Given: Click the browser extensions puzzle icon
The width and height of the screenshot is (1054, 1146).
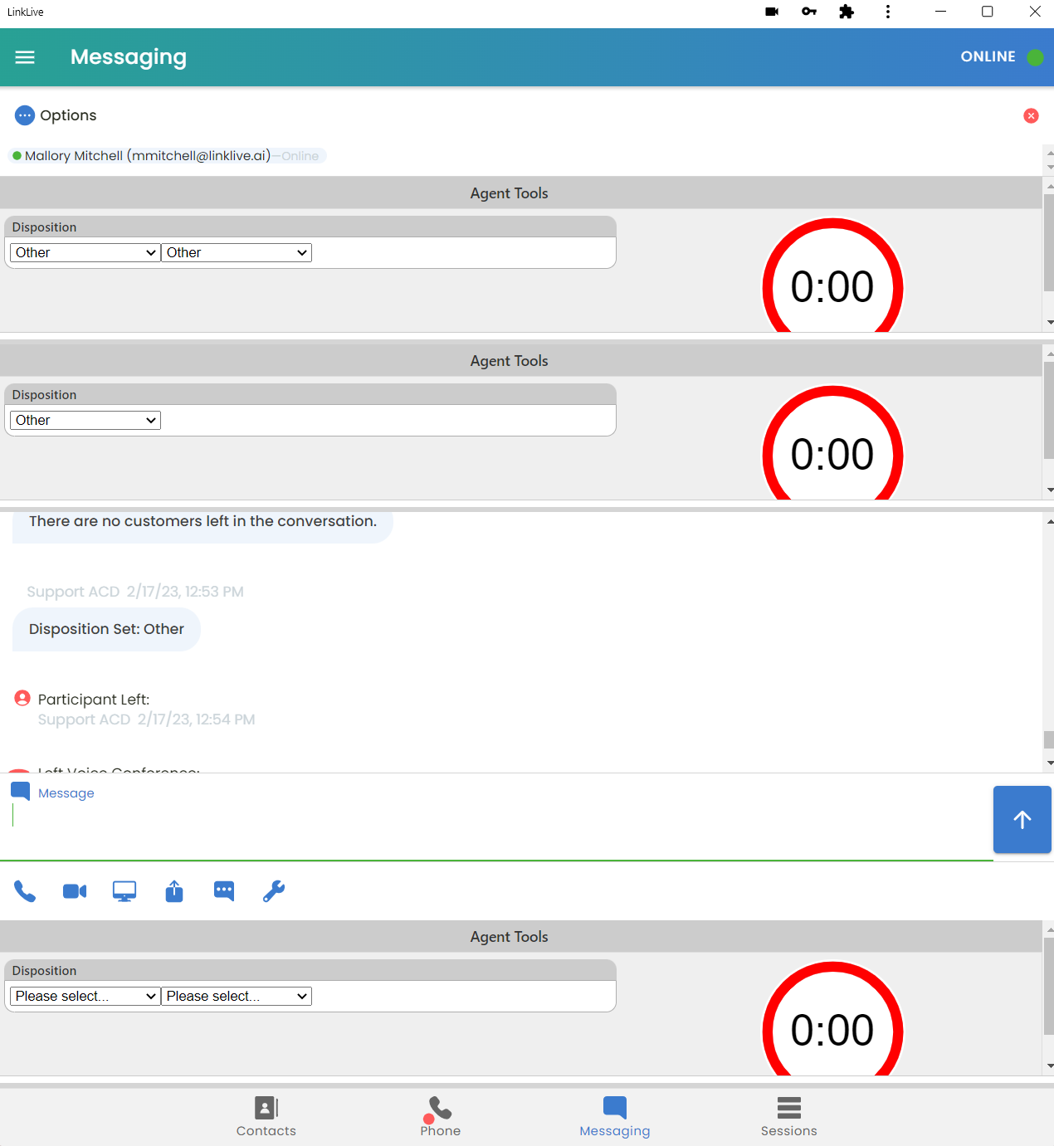Looking at the screenshot, I should (847, 12).
